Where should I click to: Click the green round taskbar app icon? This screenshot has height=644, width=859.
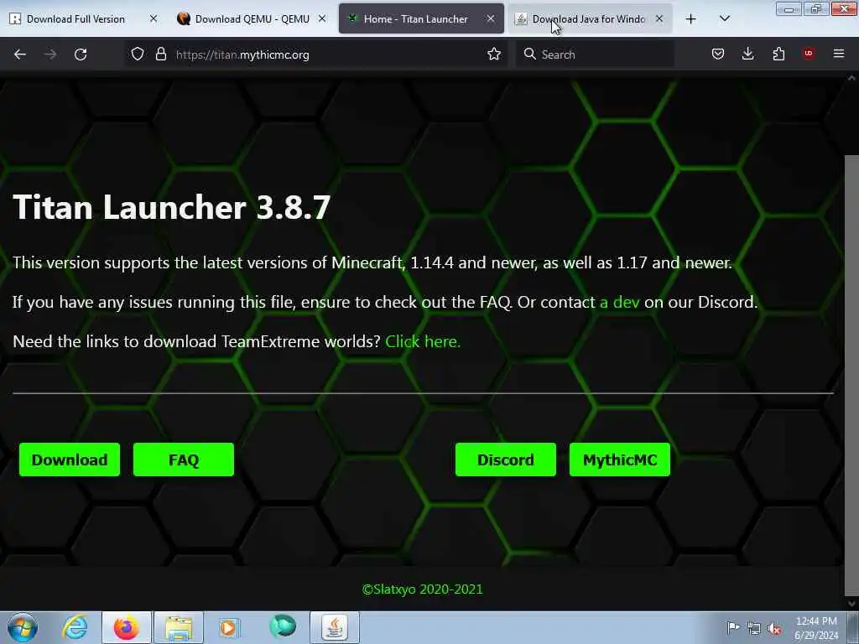click(x=283, y=626)
